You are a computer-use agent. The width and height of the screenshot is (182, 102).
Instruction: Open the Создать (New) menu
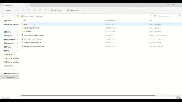(x=7, y=10)
